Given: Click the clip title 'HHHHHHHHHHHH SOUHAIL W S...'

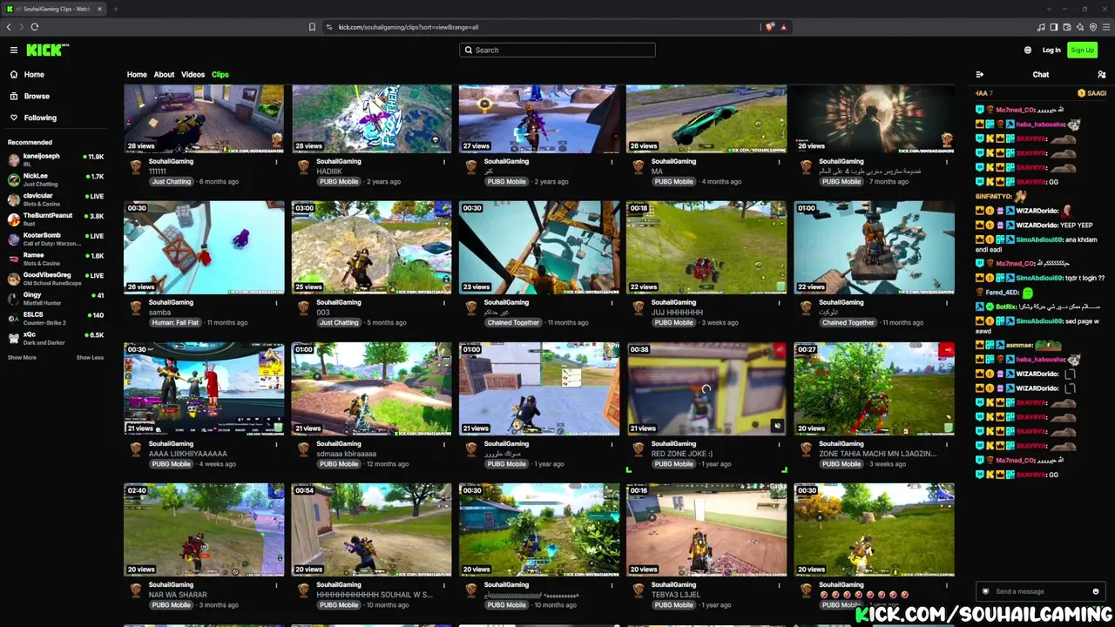Looking at the screenshot, I should click(375, 595).
